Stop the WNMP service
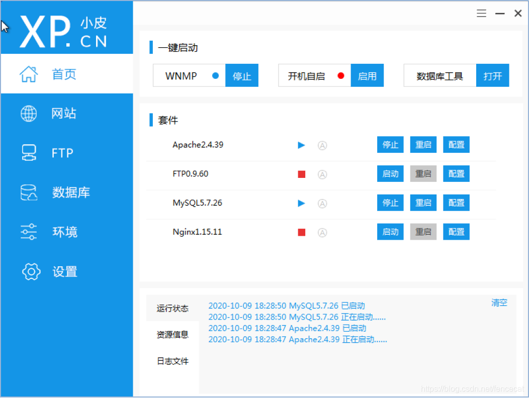The height and width of the screenshot is (398, 529). click(242, 75)
